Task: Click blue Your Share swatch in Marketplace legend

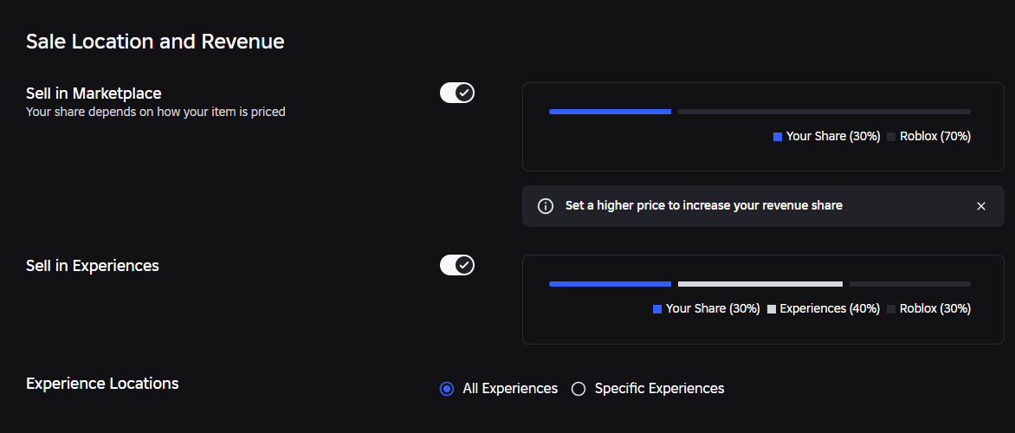Action: point(778,137)
